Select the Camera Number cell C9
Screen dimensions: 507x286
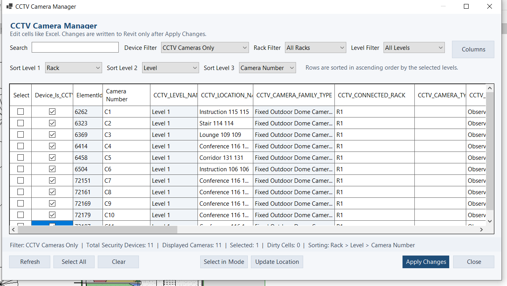(126, 203)
